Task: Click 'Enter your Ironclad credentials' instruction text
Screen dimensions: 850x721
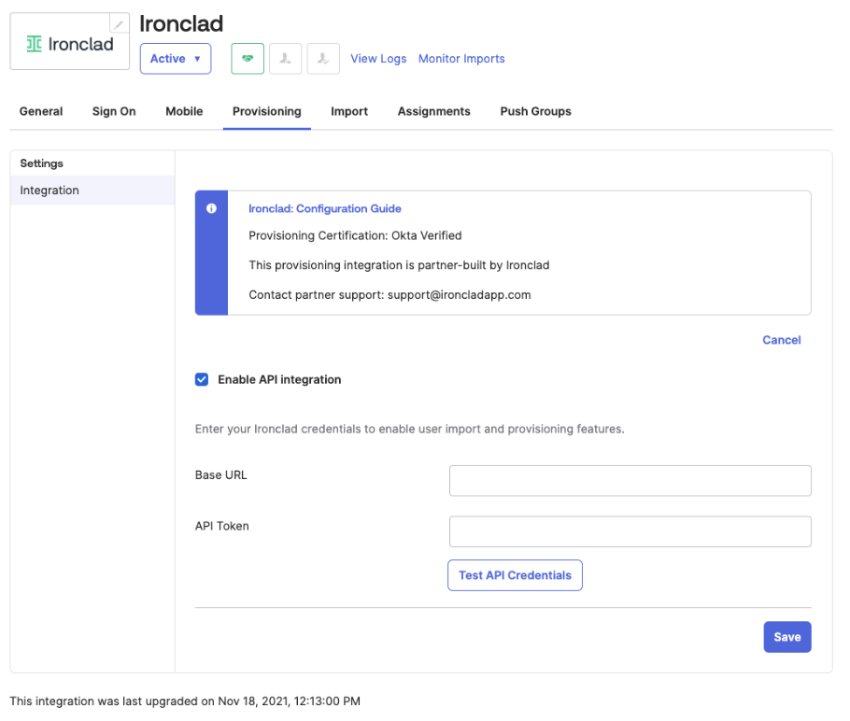Action: point(409,429)
